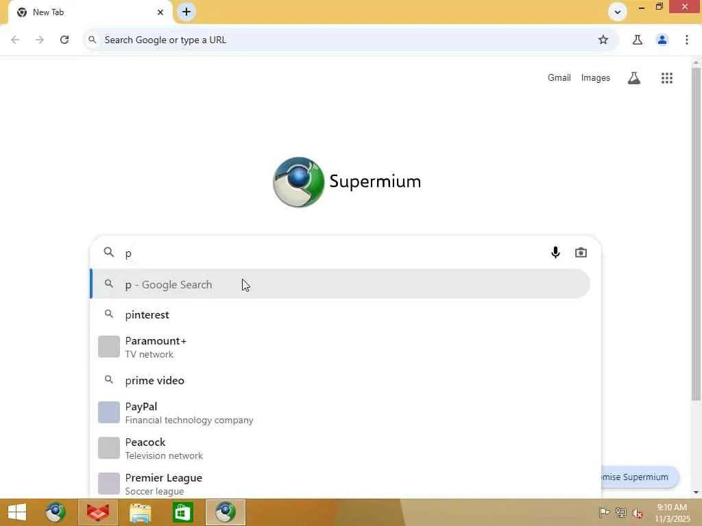
Task: Open a new tab with the plus button
Action: pos(186,12)
